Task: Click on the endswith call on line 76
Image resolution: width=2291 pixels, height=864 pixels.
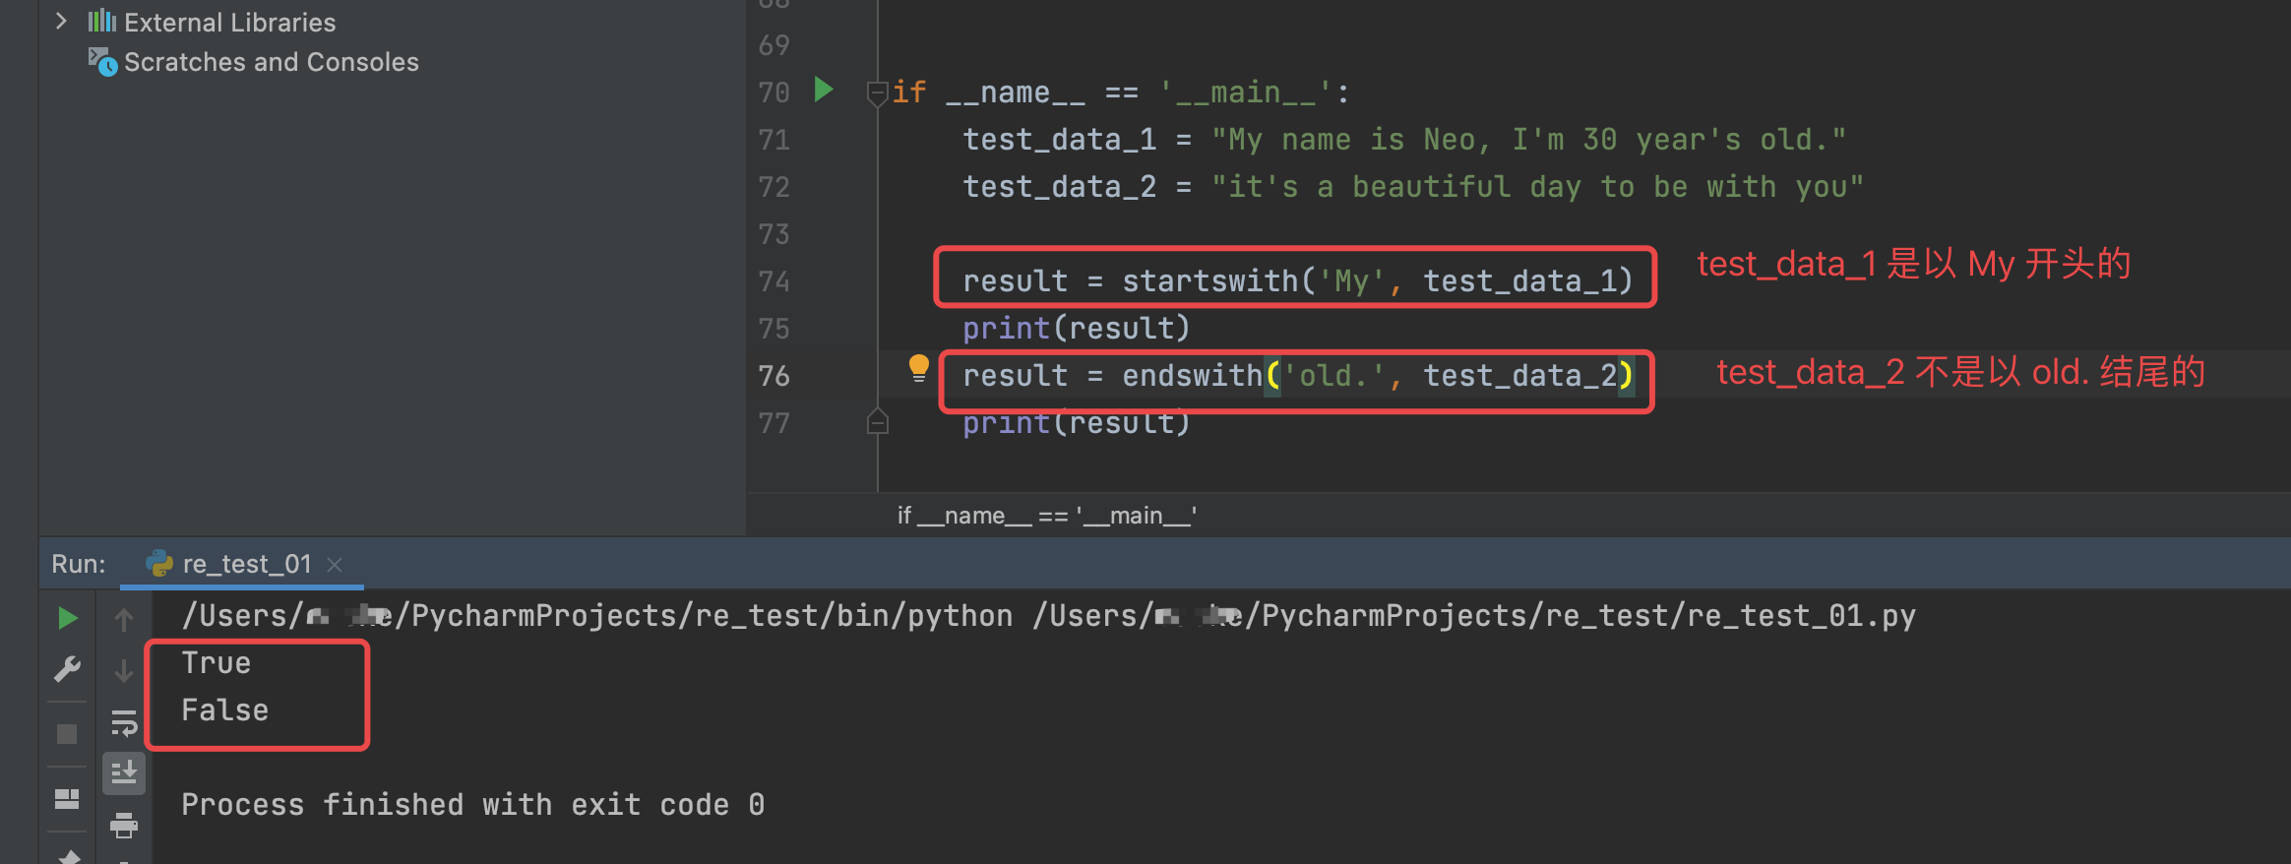Action: point(1378,376)
